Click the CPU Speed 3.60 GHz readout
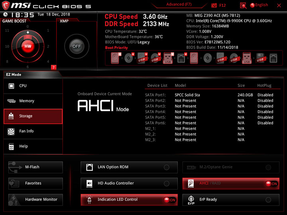This screenshot has width=287, height=215. (136, 17)
